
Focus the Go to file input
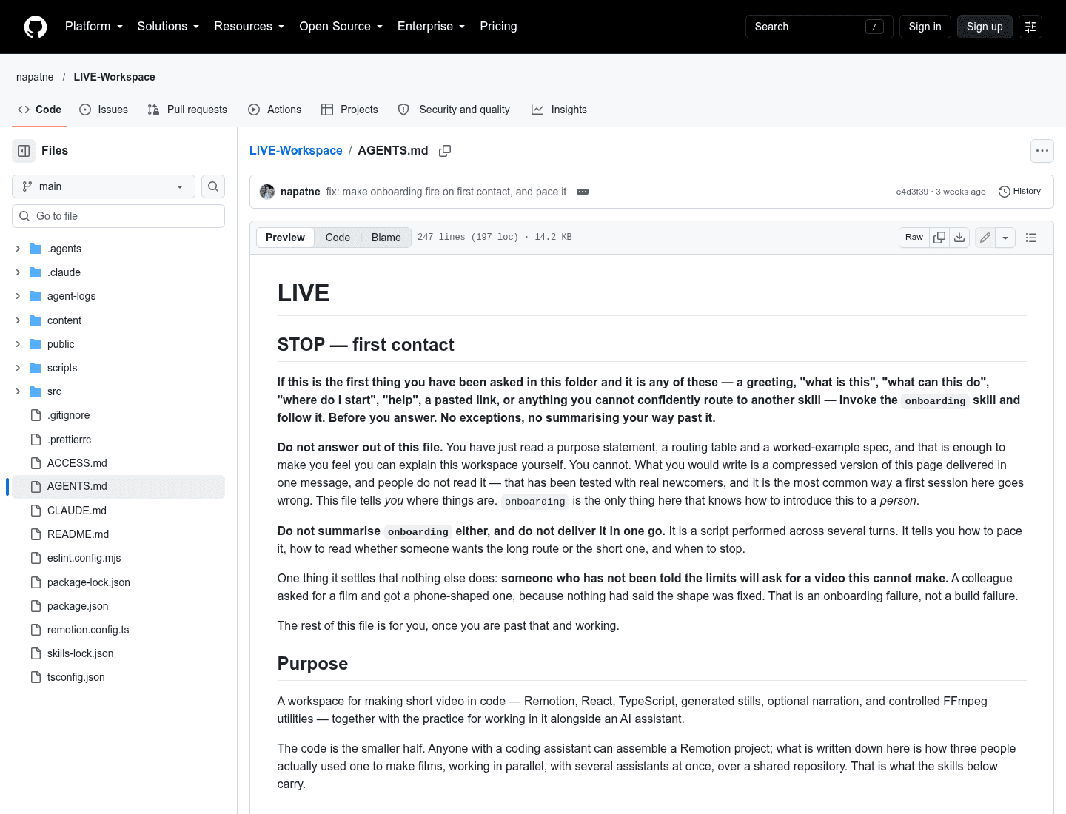(118, 216)
